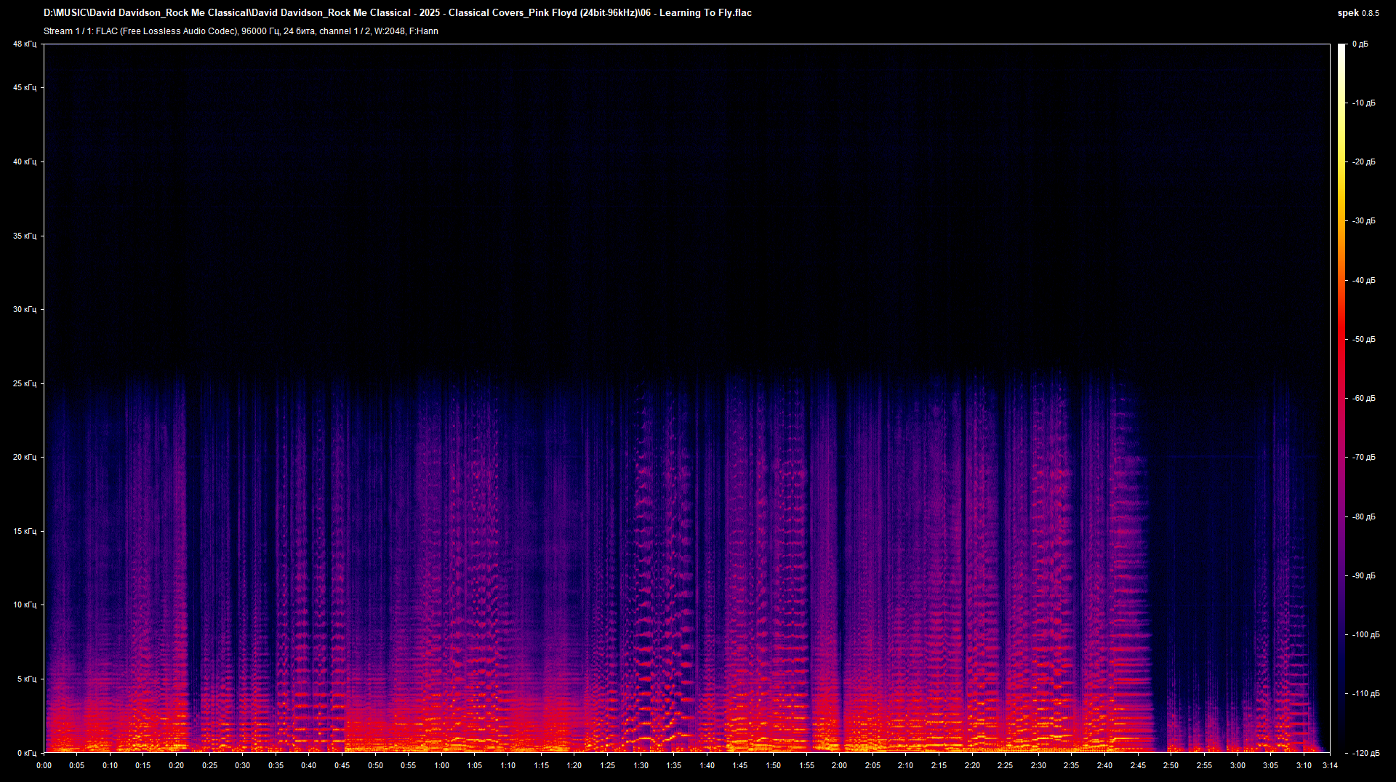The width and height of the screenshot is (1396, 782).
Task: Click the 2:55 time axis label
Action: point(1205,765)
